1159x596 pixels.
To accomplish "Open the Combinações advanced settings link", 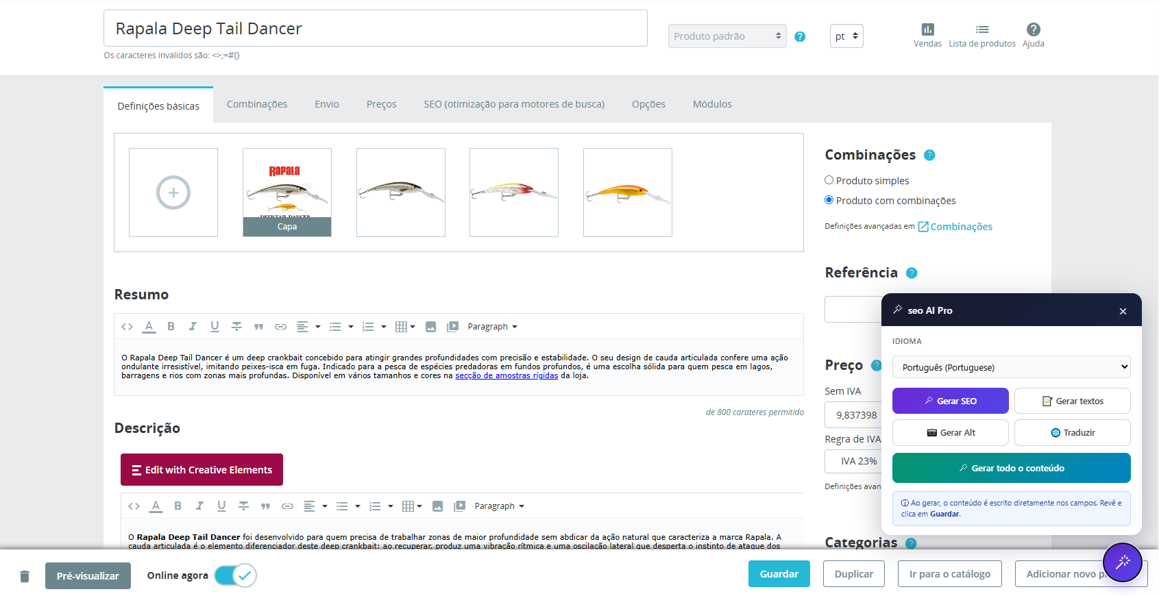I will (x=955, y=227).
